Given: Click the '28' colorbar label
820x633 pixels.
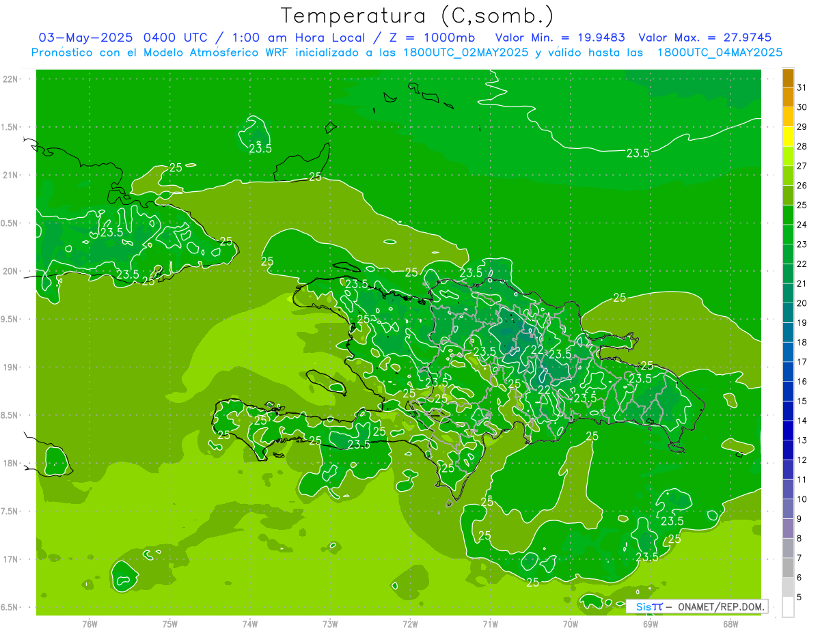Looking at the screenshot, I should pyautogui.click(x=802, y=146).
